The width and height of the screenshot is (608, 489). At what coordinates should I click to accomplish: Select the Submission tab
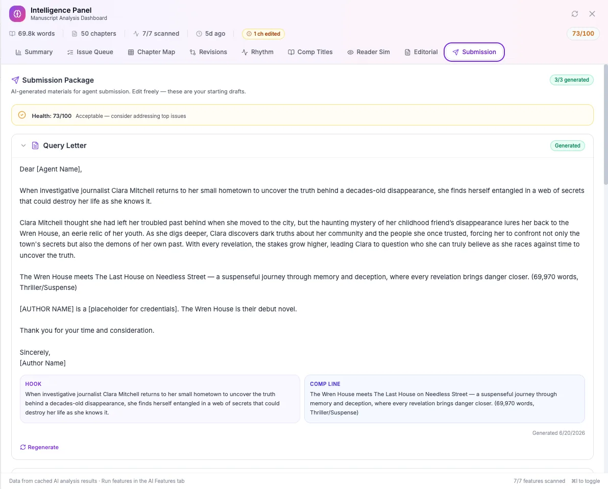(x=474, y=52)
